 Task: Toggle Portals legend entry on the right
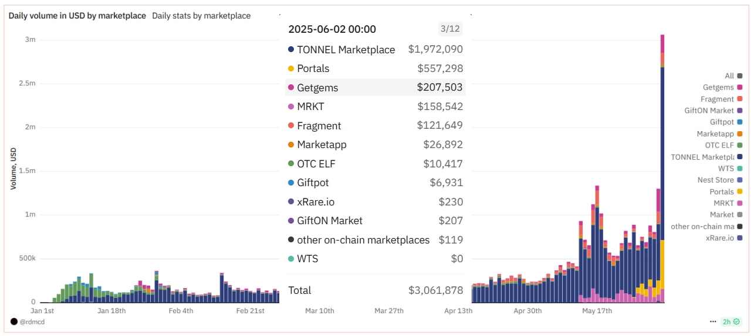tap(726, 191)
